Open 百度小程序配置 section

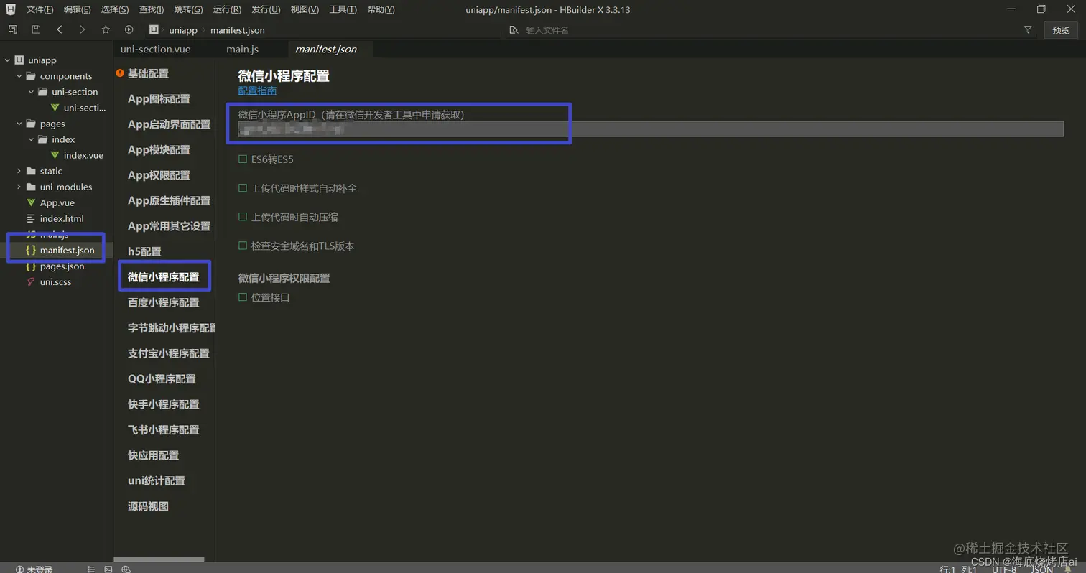(x=163, y=302)
